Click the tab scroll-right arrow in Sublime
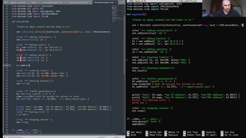The height and width of the screenshot is (138, 246). tap(7, 2)
